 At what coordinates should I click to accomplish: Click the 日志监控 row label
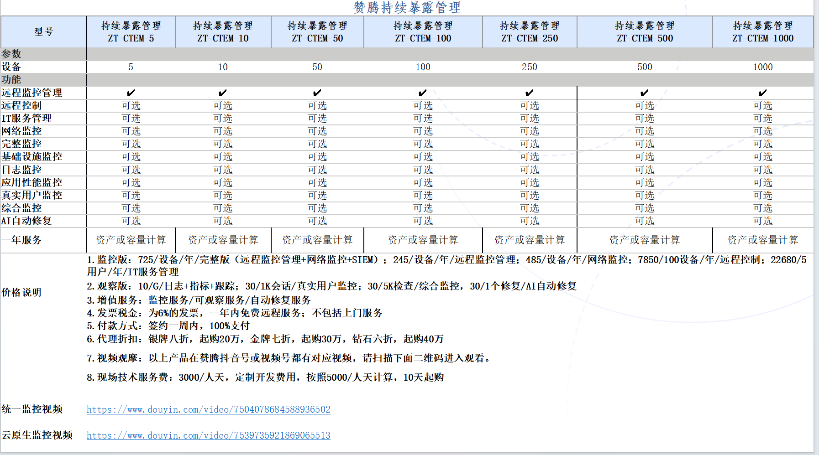(21, 170)
